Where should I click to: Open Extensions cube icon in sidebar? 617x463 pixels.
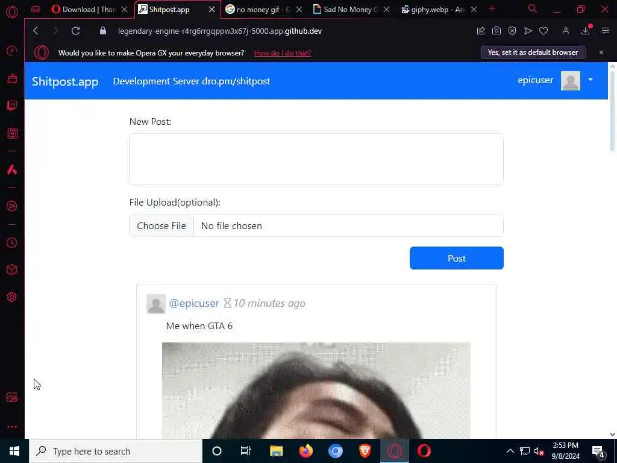(x=12, y=269)
